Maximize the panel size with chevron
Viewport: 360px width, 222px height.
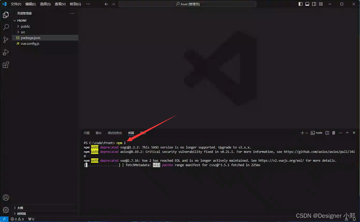(348, 133)
